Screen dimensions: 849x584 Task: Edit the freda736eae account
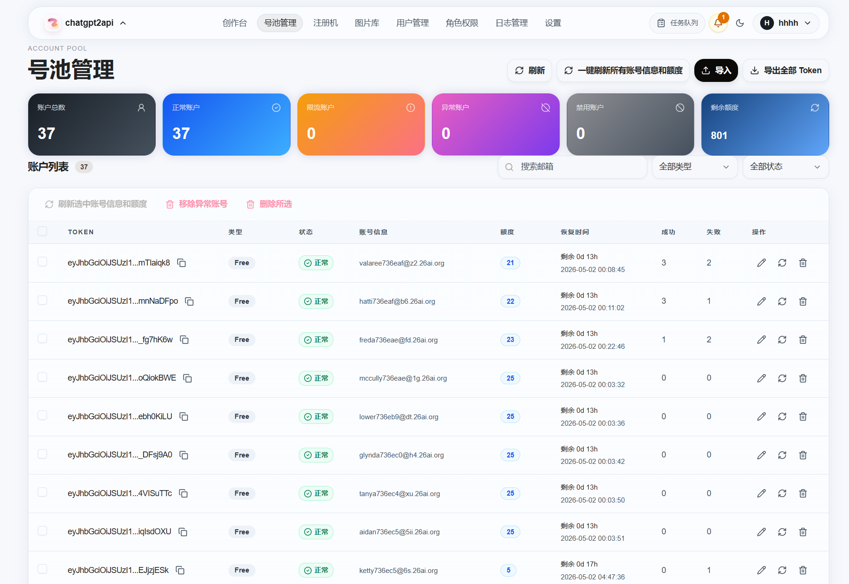coord(762,340)
